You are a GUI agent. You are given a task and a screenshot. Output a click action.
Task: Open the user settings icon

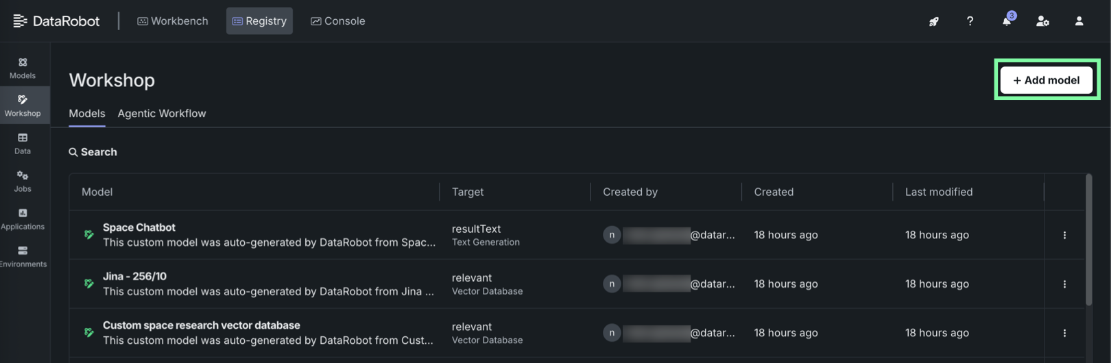(x=1042, y=21)
